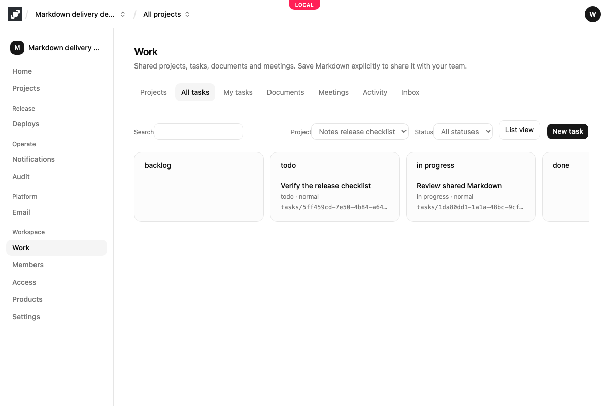
Task: Open Settings in the sidebar
Action: 56,317
